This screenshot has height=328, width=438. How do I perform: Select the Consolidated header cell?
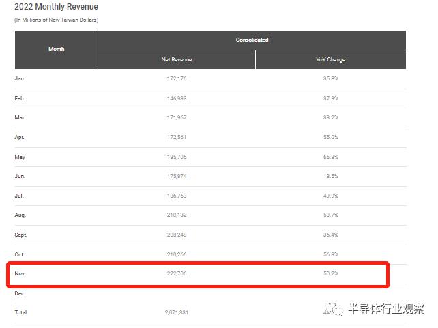(252, 40)
